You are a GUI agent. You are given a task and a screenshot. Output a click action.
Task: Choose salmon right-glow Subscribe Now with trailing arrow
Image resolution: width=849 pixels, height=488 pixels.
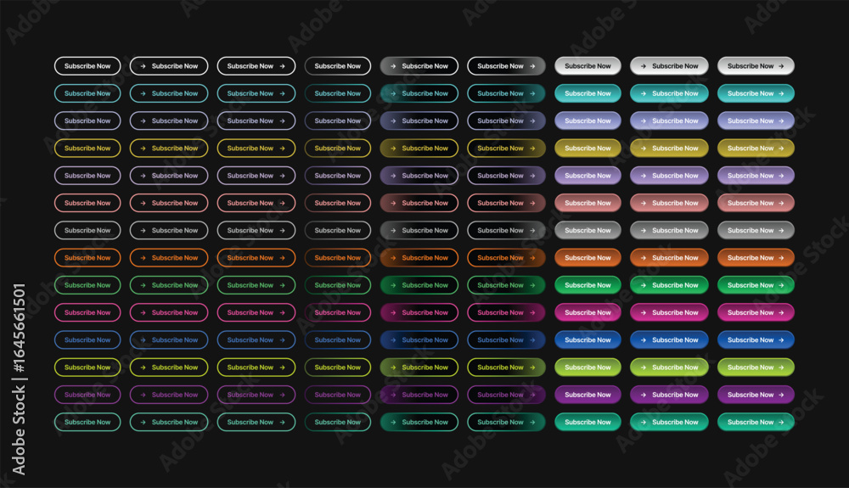tap(506, 203)
